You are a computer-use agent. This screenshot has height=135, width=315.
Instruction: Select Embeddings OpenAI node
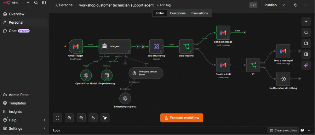coord(125,99)
